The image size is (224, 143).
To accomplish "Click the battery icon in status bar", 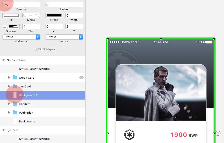I will [x=209, y=42].
